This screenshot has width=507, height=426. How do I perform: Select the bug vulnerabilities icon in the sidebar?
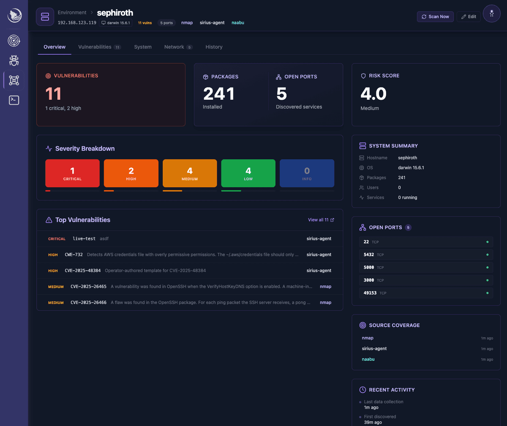[14, 60]
